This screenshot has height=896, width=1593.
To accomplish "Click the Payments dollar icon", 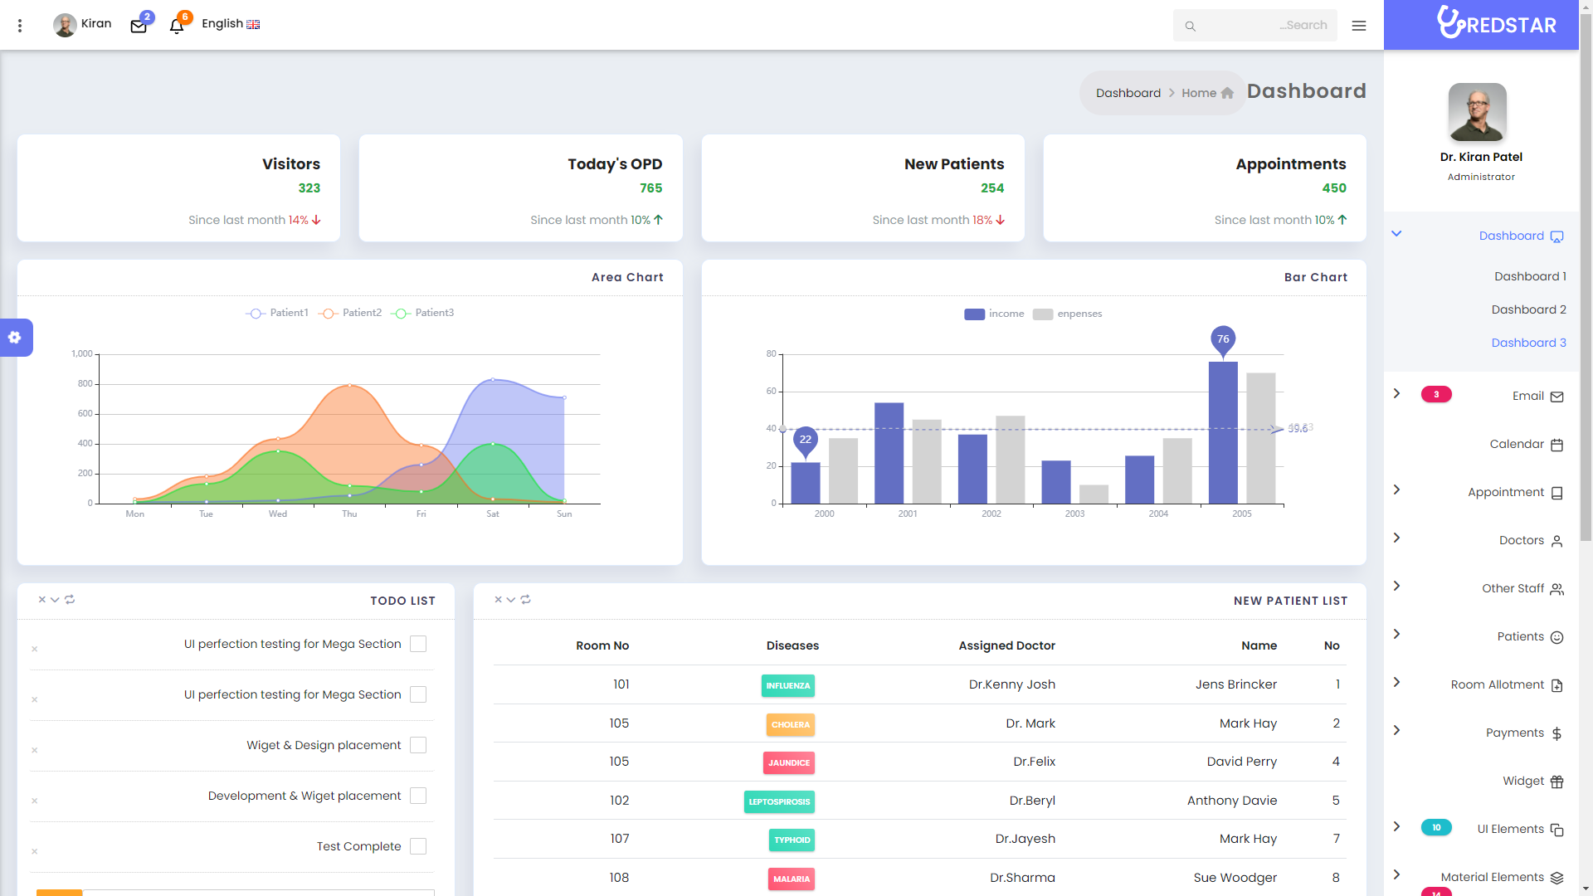I will click(1556, 733).
